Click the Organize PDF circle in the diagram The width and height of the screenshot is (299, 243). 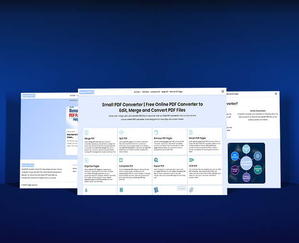pyautogui.click(x=246, y=149)
